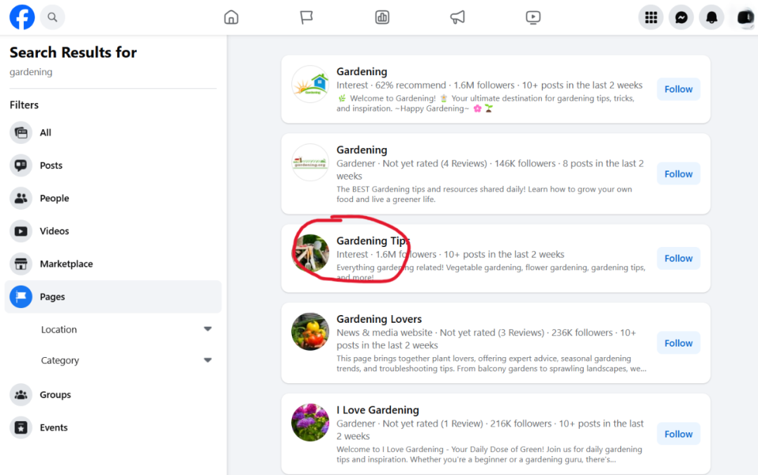Select the Posts filter
This screenshot has width=758, height=475.
pyautogui.click(x=51, y=166)
